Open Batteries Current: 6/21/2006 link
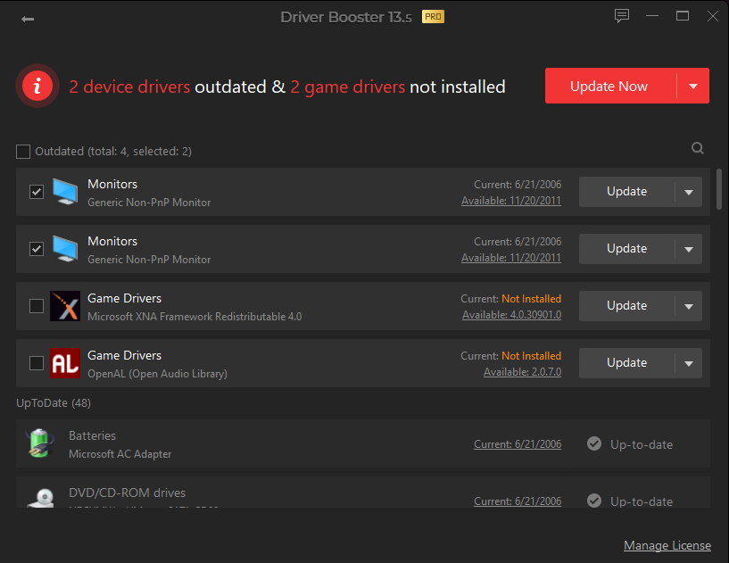 coord(518,444)
